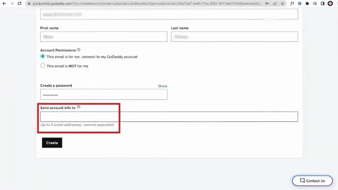Click the lock icon in the address bar
338x190 pixels.
click(x=29, y=3)
